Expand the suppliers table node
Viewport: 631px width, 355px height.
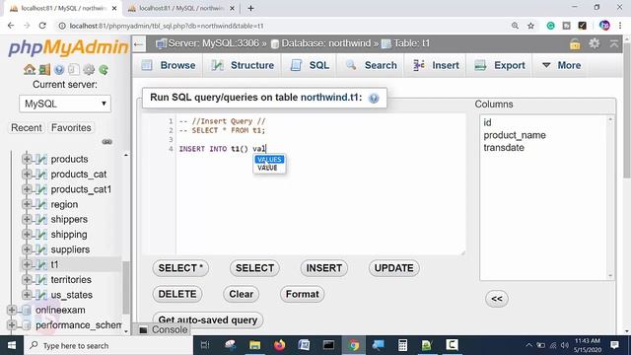point(27,249)
